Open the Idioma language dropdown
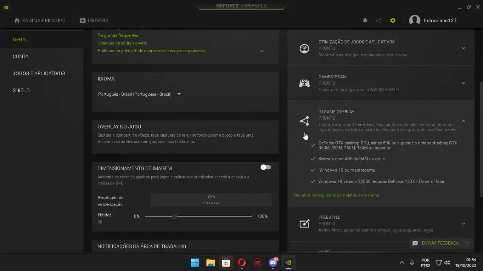483x271 pixels. coord(140,94)
